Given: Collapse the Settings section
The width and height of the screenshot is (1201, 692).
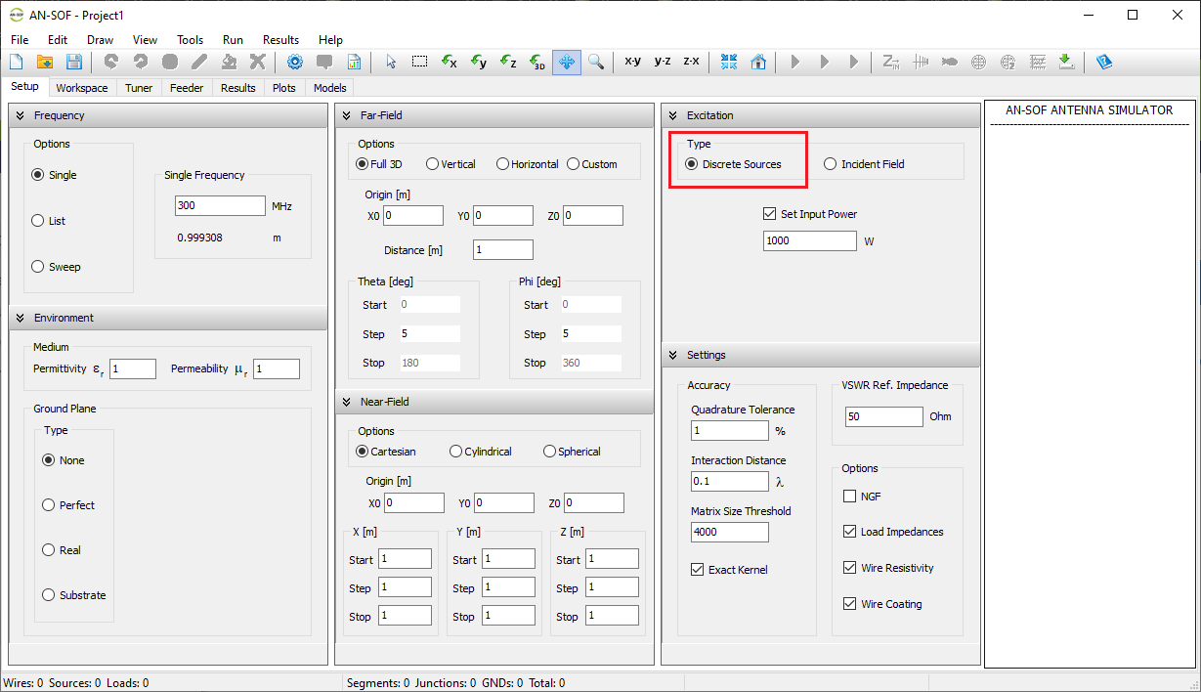Looking at the screenshot, I should (x=672, y=355).
